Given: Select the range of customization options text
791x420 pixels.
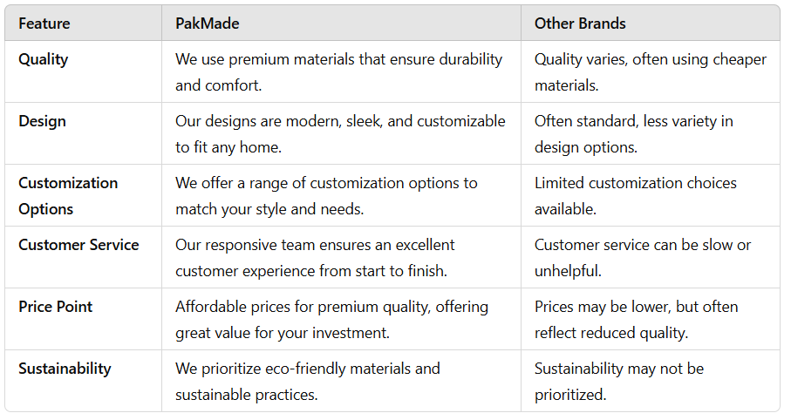Looking at the screenshot, I should pos(326,196).
